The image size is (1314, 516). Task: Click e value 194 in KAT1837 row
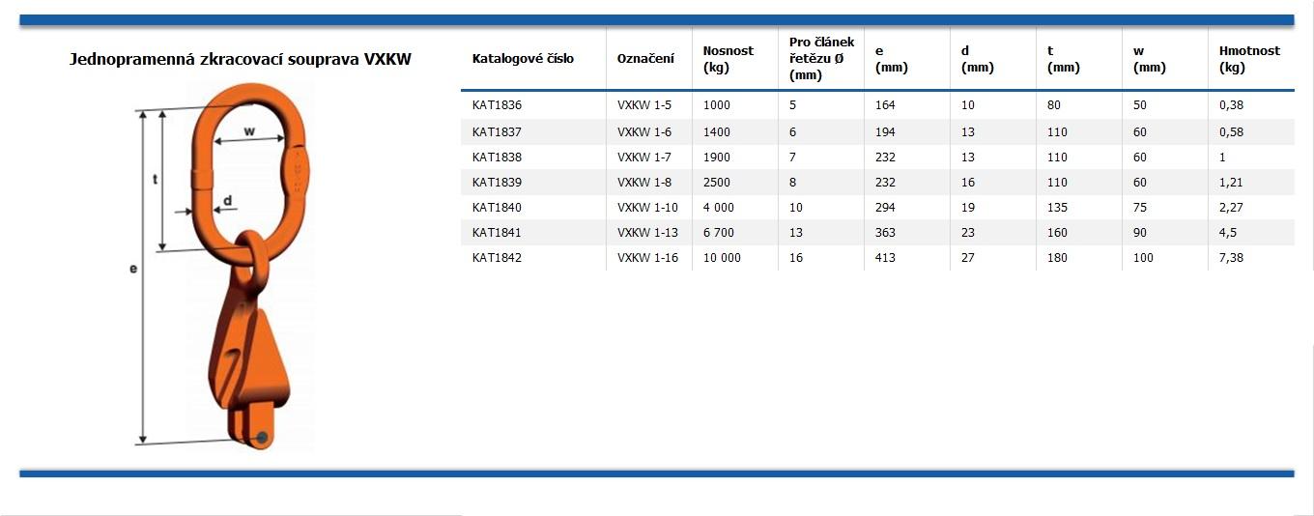(x=885, y=131)
